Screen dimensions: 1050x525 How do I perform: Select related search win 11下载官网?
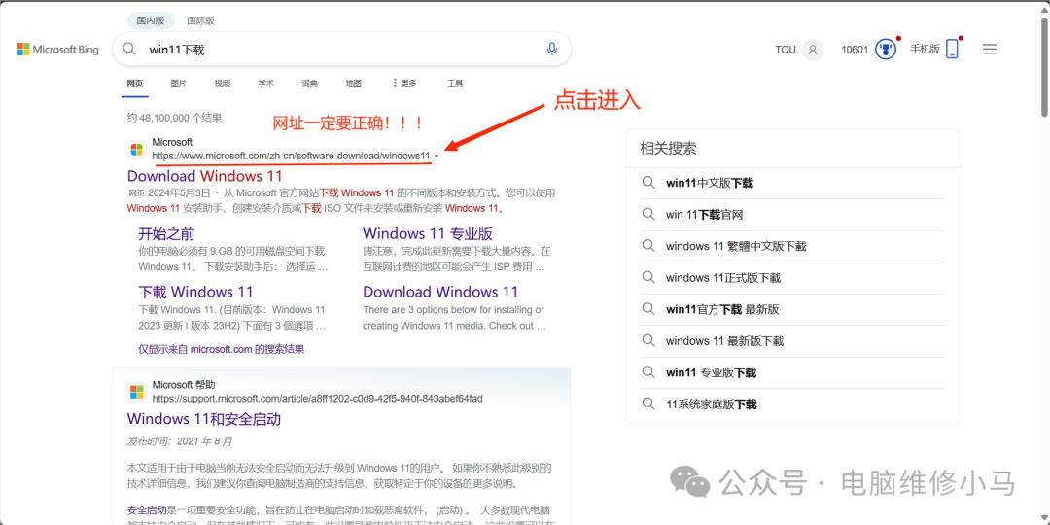tap(705, 214)
